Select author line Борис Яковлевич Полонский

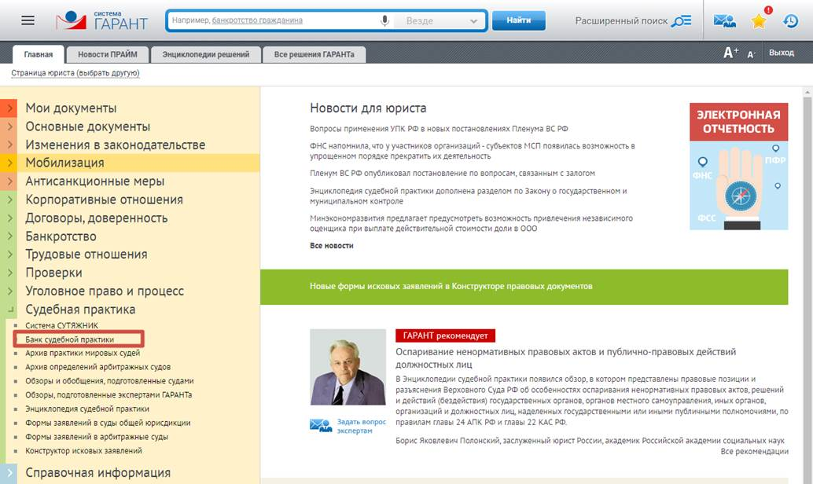[x=590, y=441]
